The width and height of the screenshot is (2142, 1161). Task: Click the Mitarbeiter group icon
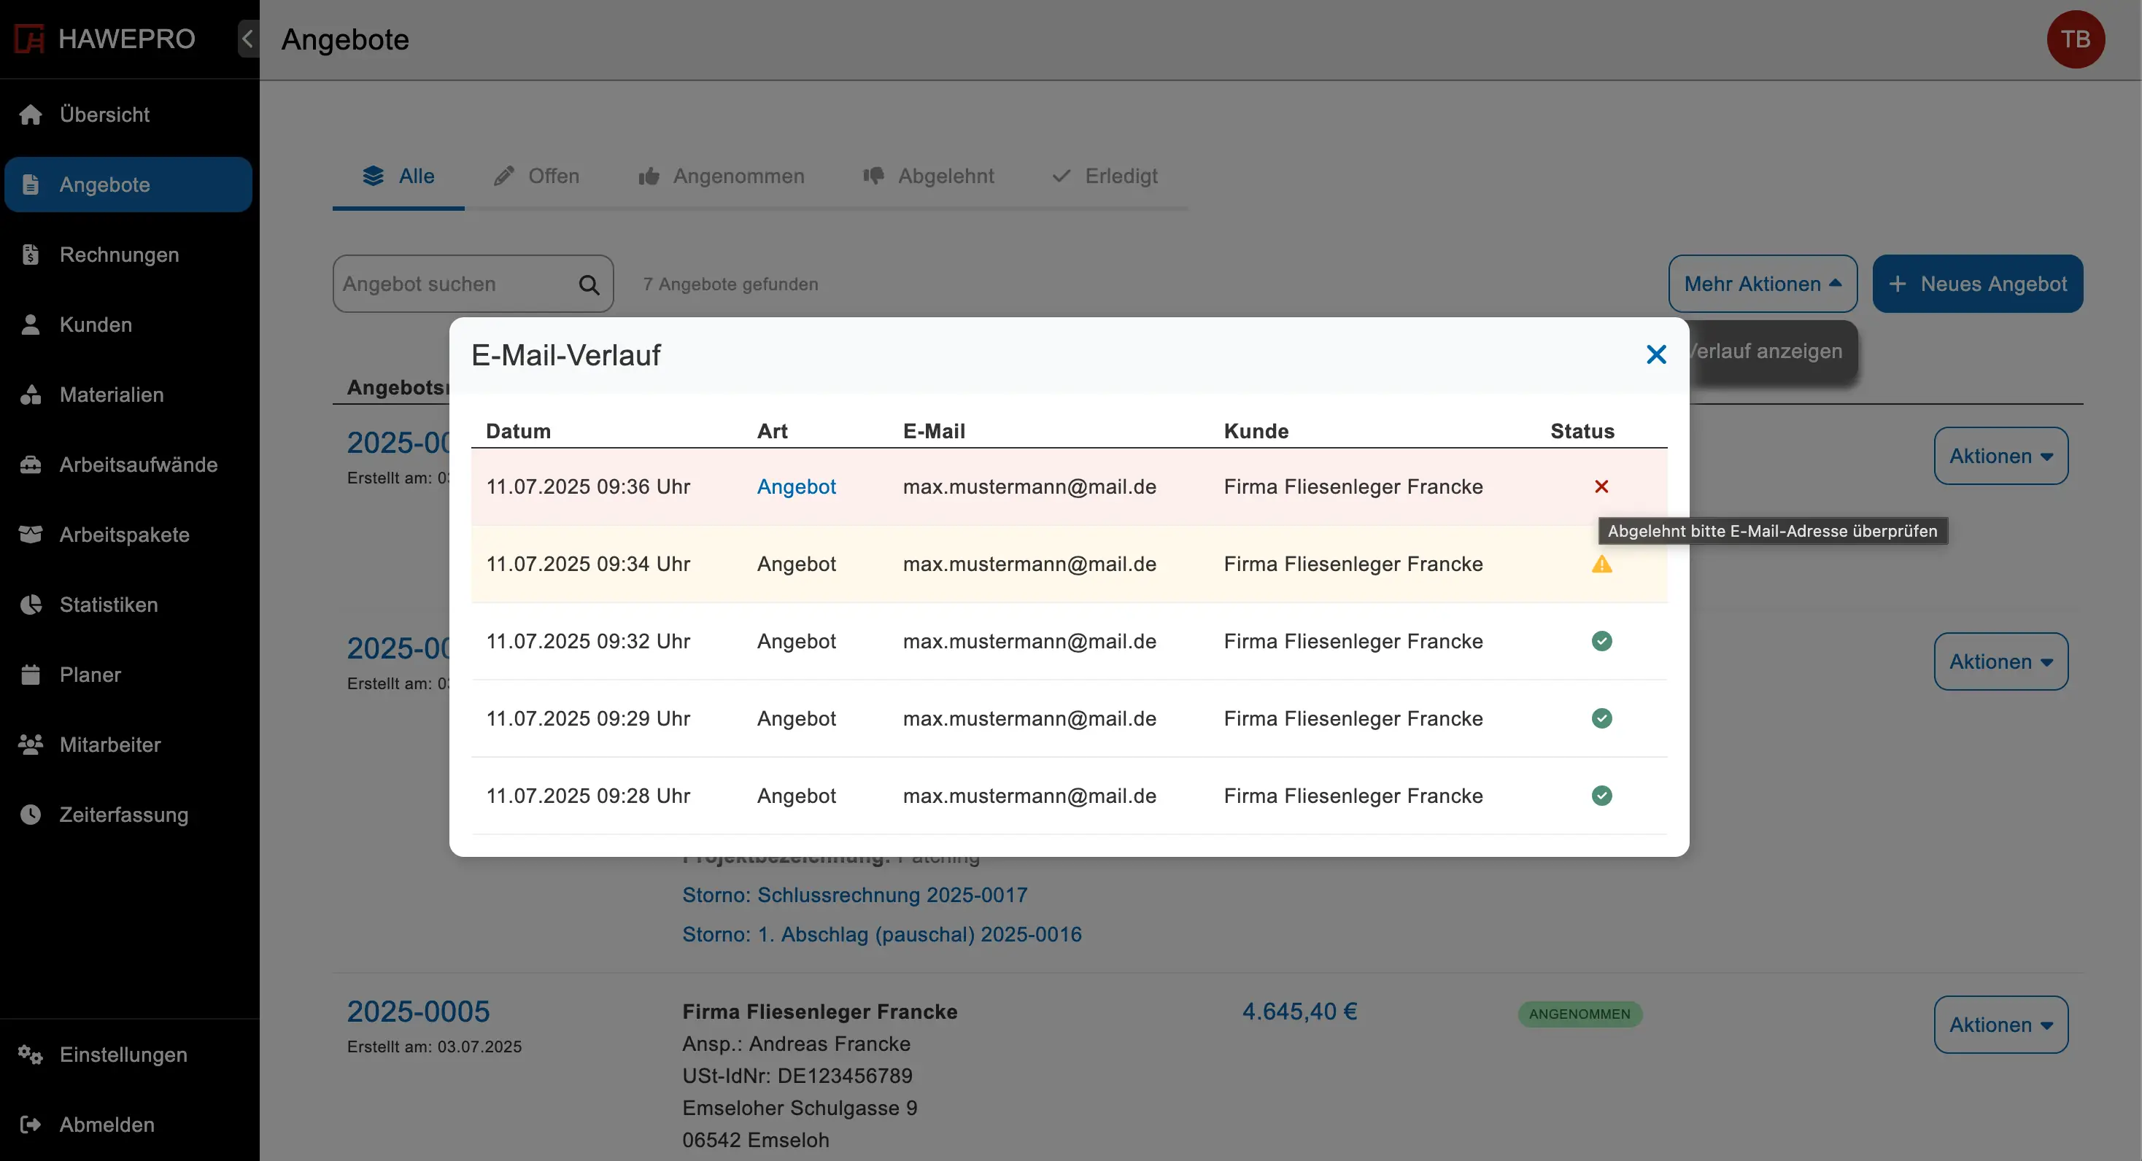[31, 745]
